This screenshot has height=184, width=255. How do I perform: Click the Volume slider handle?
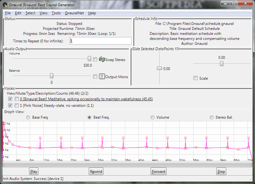coord(89,59)
